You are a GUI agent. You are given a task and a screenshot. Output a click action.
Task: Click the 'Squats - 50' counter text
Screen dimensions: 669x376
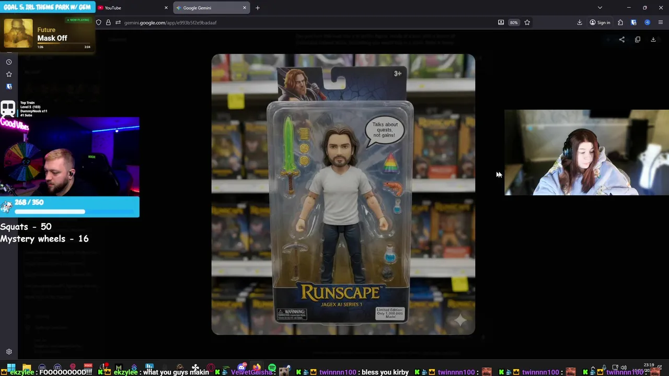point(26,227)
